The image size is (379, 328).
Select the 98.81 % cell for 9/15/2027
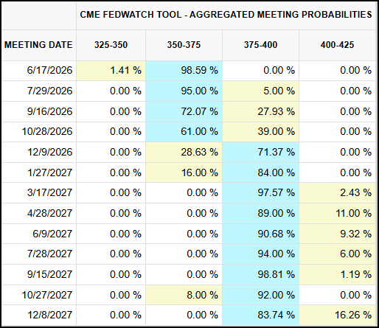260,274
